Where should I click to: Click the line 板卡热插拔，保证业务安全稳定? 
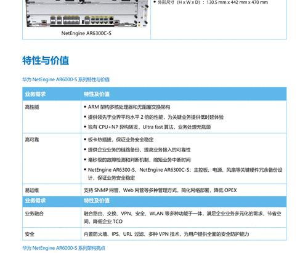[121, 140]
